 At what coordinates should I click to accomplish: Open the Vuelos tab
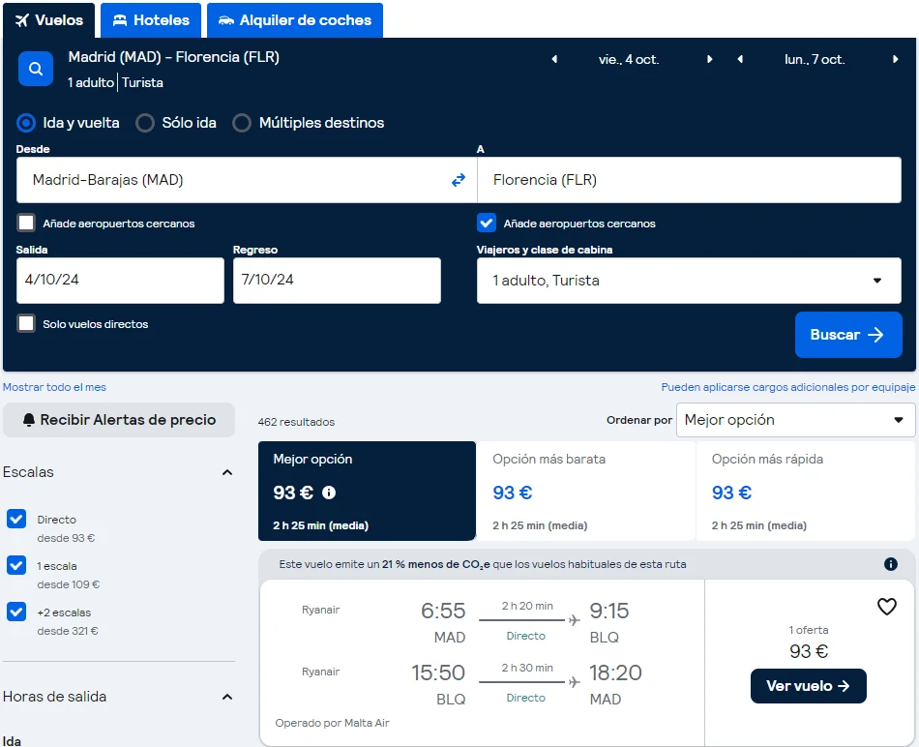click(x=49, y=20)
